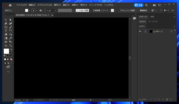Click the 環境設定 button
Screen dimensions: 179x104
[143, 10]
